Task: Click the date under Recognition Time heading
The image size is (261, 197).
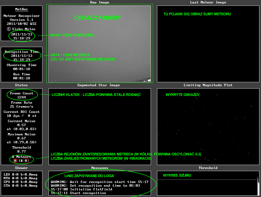Action: point(21,56)
